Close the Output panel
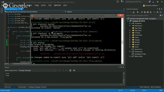This screenshot has width=164, height=92. point(123,67)
